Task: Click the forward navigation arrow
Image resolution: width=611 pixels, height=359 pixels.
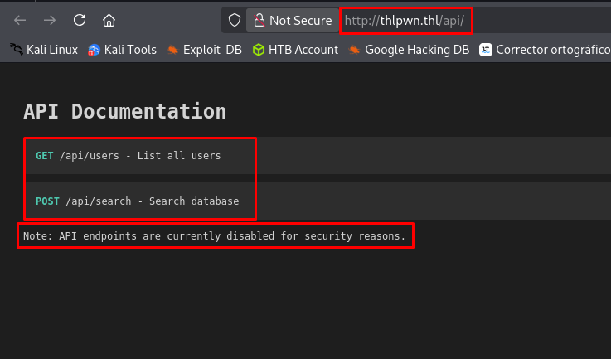Action: click(x=50, y=20)
